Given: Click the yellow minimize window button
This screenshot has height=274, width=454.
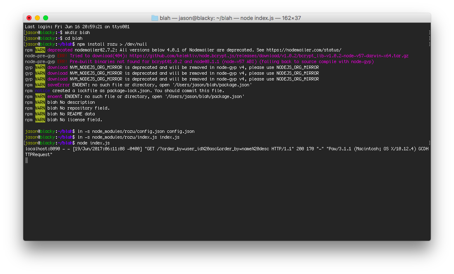Looking at the screenshot, I should 37,18.
